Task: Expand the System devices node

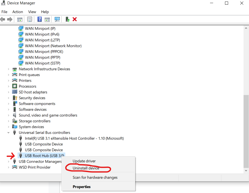Action: point(9,127)
